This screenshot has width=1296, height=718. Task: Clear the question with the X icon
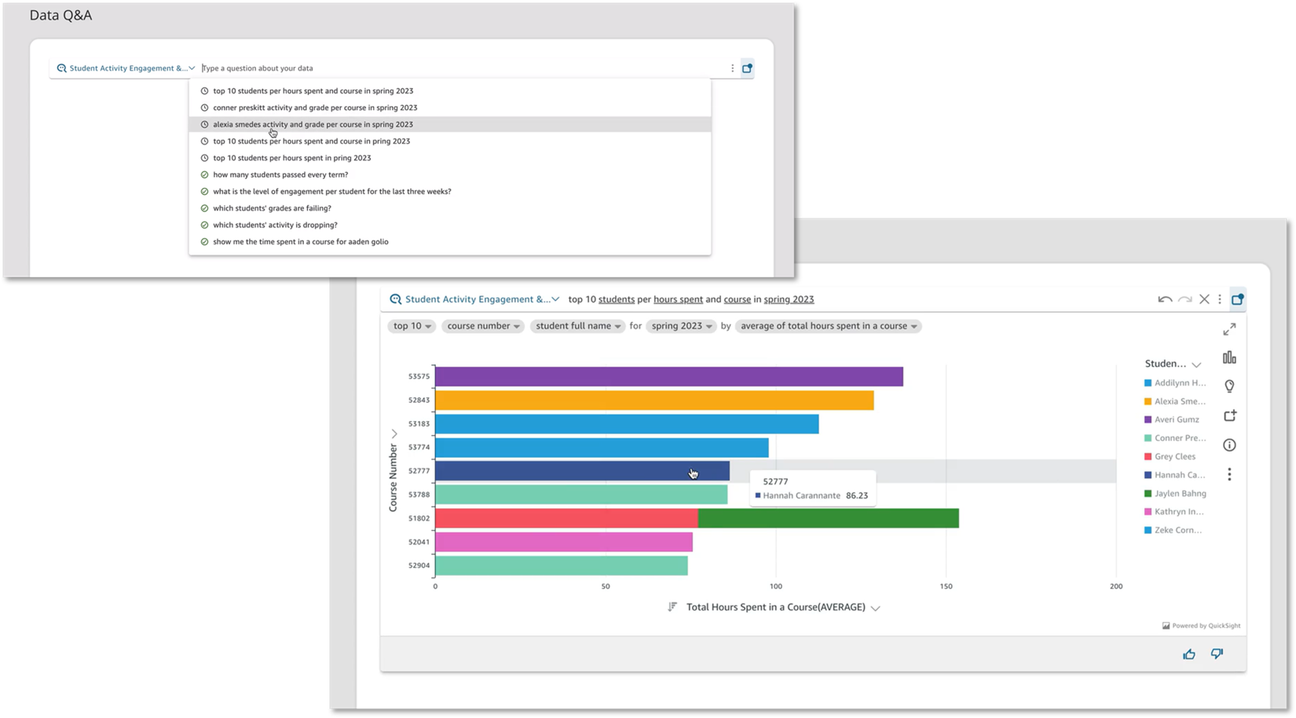coord(1204,299)
